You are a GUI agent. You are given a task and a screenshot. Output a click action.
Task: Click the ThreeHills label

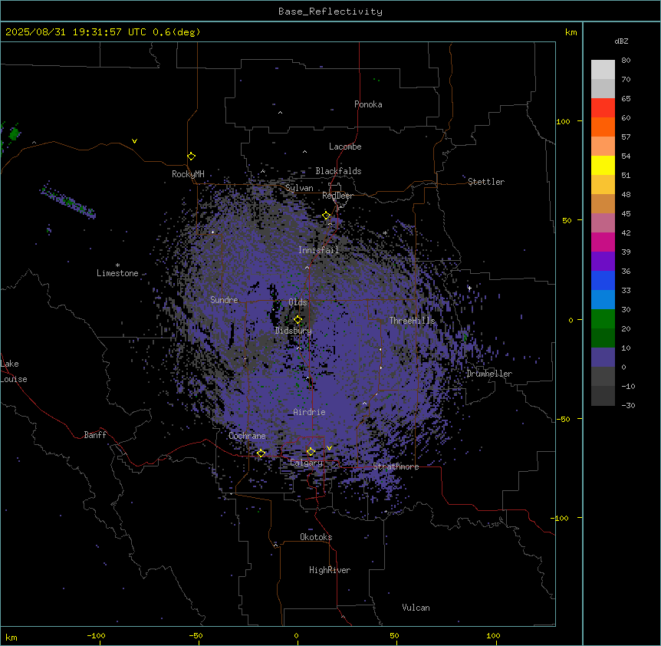[x=412, y=321]
